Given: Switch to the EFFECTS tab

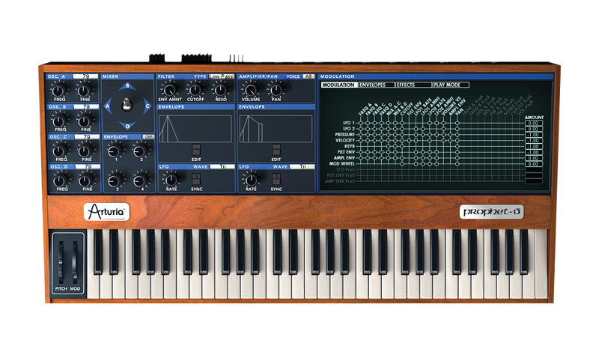Looking at the screenshot, I should click(413, 85).
